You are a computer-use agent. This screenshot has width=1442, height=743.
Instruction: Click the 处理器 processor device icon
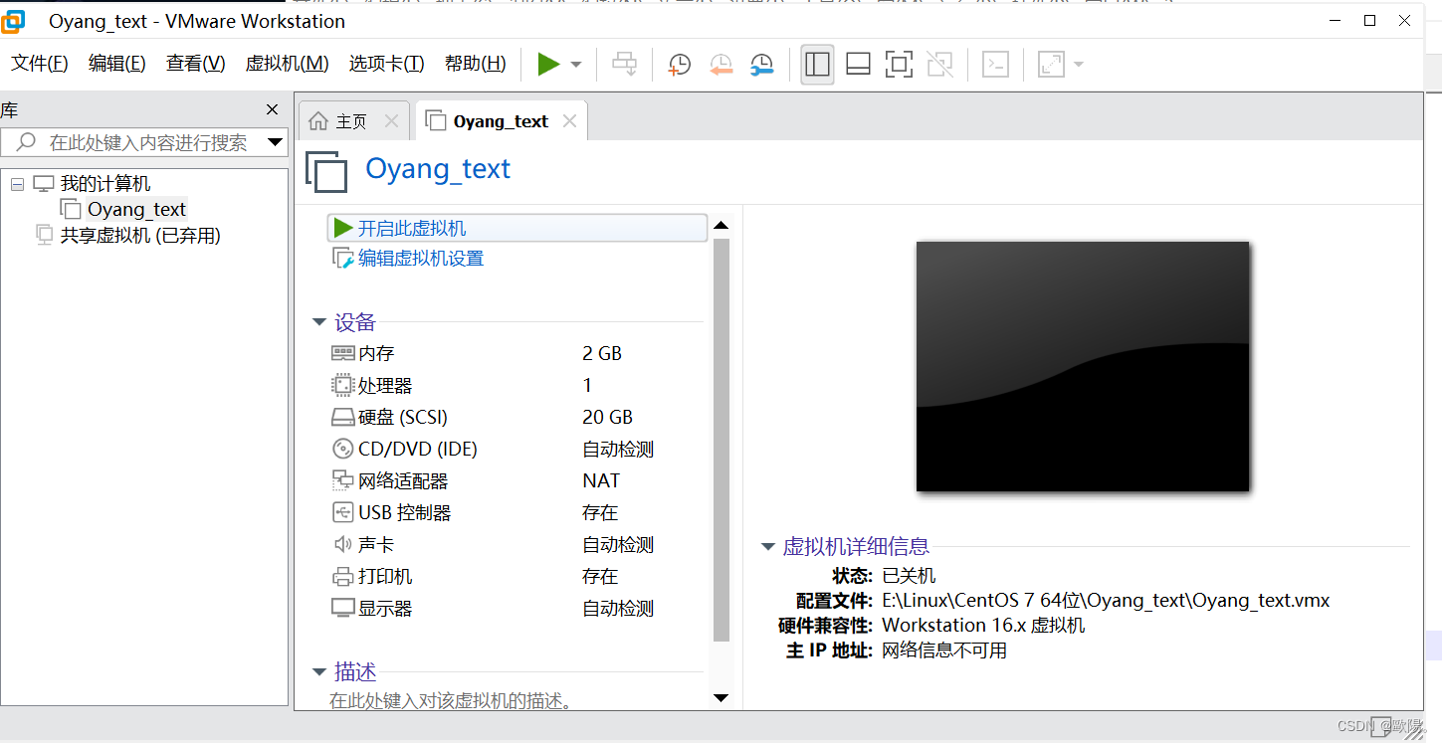point(342,385)
